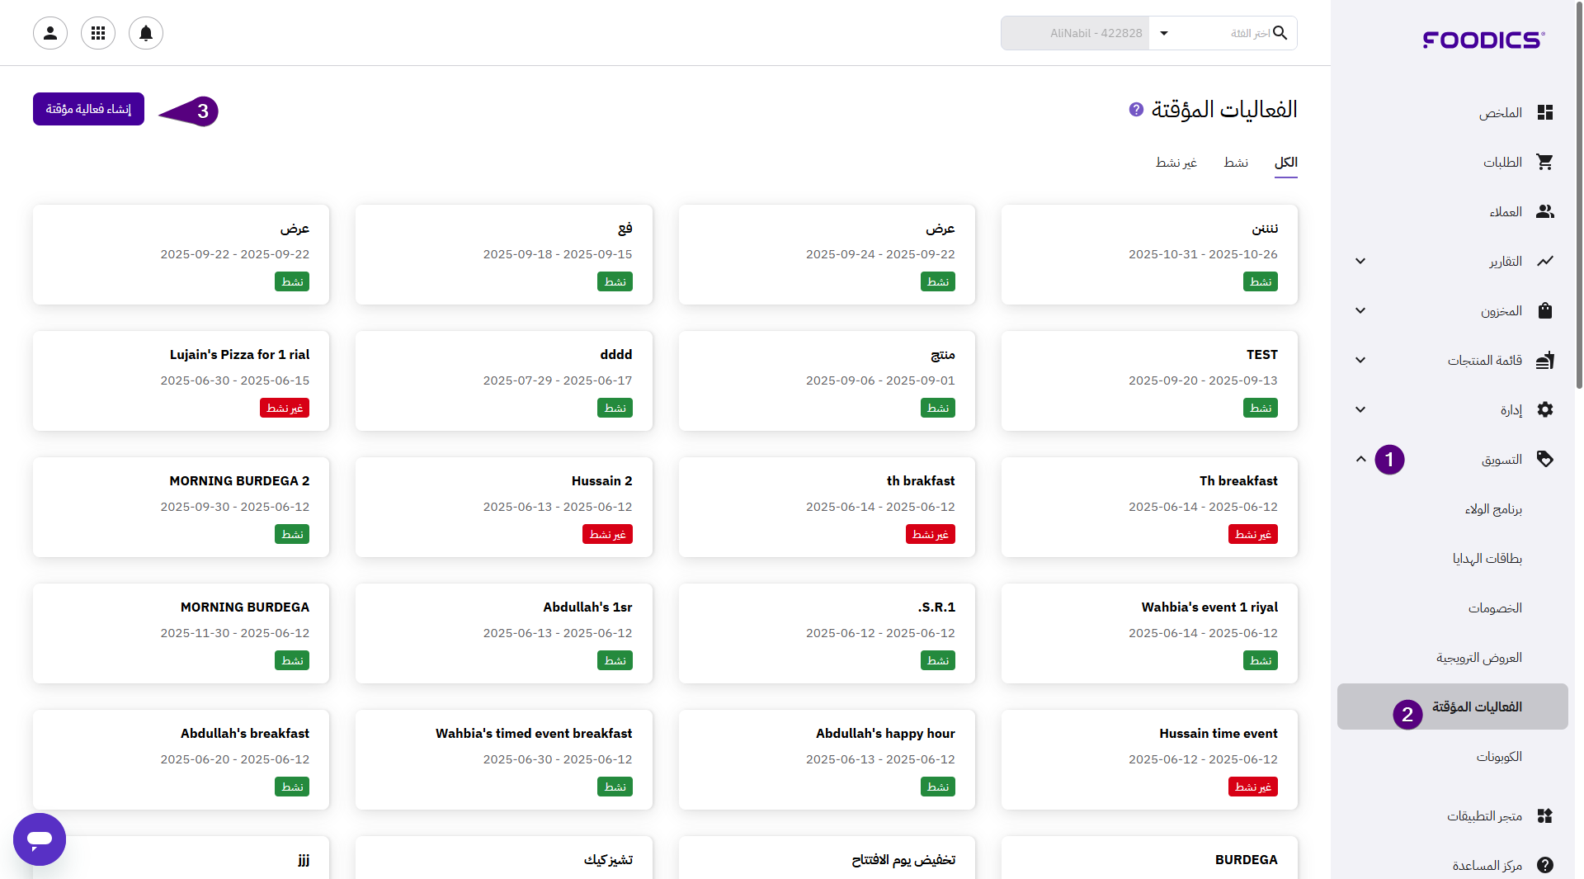The image size is (1584, 879).
Task: Open the dashboard summary icon in sidebar
Action: (1544, 112)
